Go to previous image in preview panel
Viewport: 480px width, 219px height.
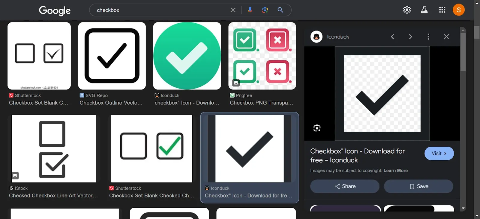pos(392,36)
